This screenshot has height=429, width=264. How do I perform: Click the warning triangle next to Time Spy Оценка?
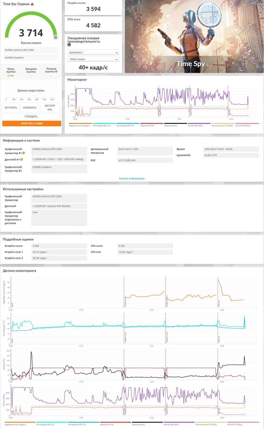[32, 4]
